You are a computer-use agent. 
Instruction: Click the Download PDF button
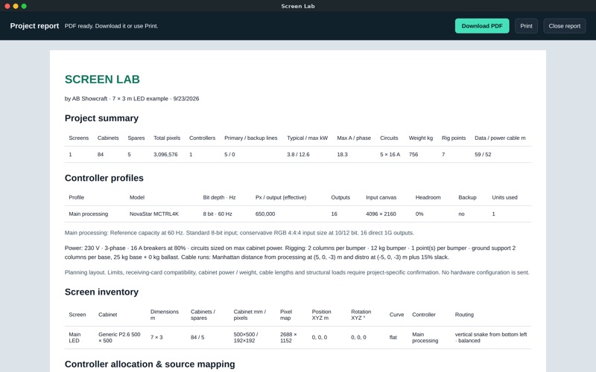tap(482, 26)
